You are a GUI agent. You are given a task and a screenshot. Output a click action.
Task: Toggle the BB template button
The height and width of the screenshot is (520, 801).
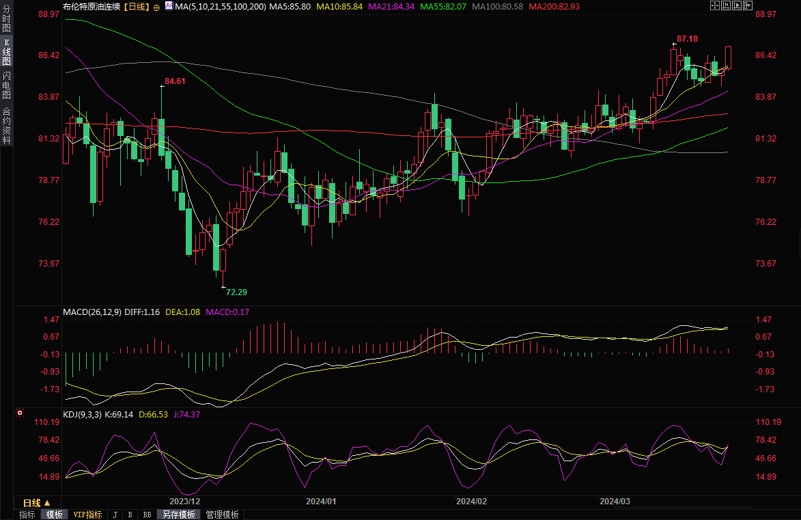tap(147, 515)
